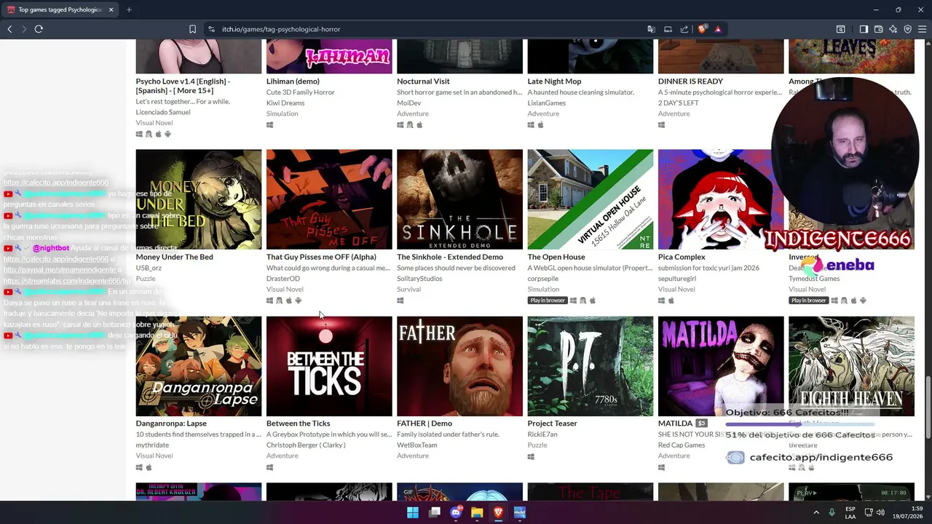The width and height of the screenshot is (932, 524).
Task: Open the Psycho Love v1.4 title link
Action: pos(183,86)
